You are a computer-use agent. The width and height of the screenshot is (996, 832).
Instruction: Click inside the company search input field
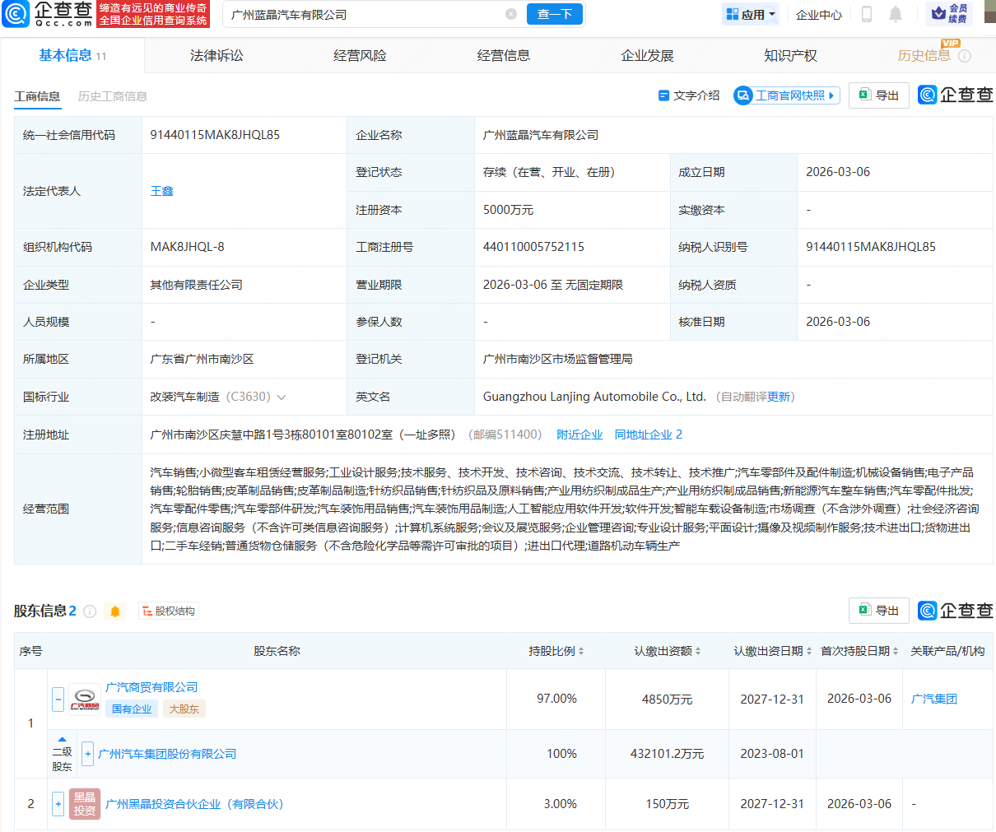click(x=370, y=14)
